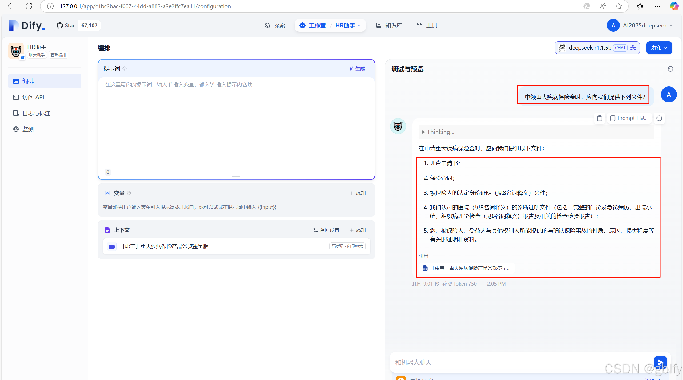Click the user question message bubble

pos(585,97)
